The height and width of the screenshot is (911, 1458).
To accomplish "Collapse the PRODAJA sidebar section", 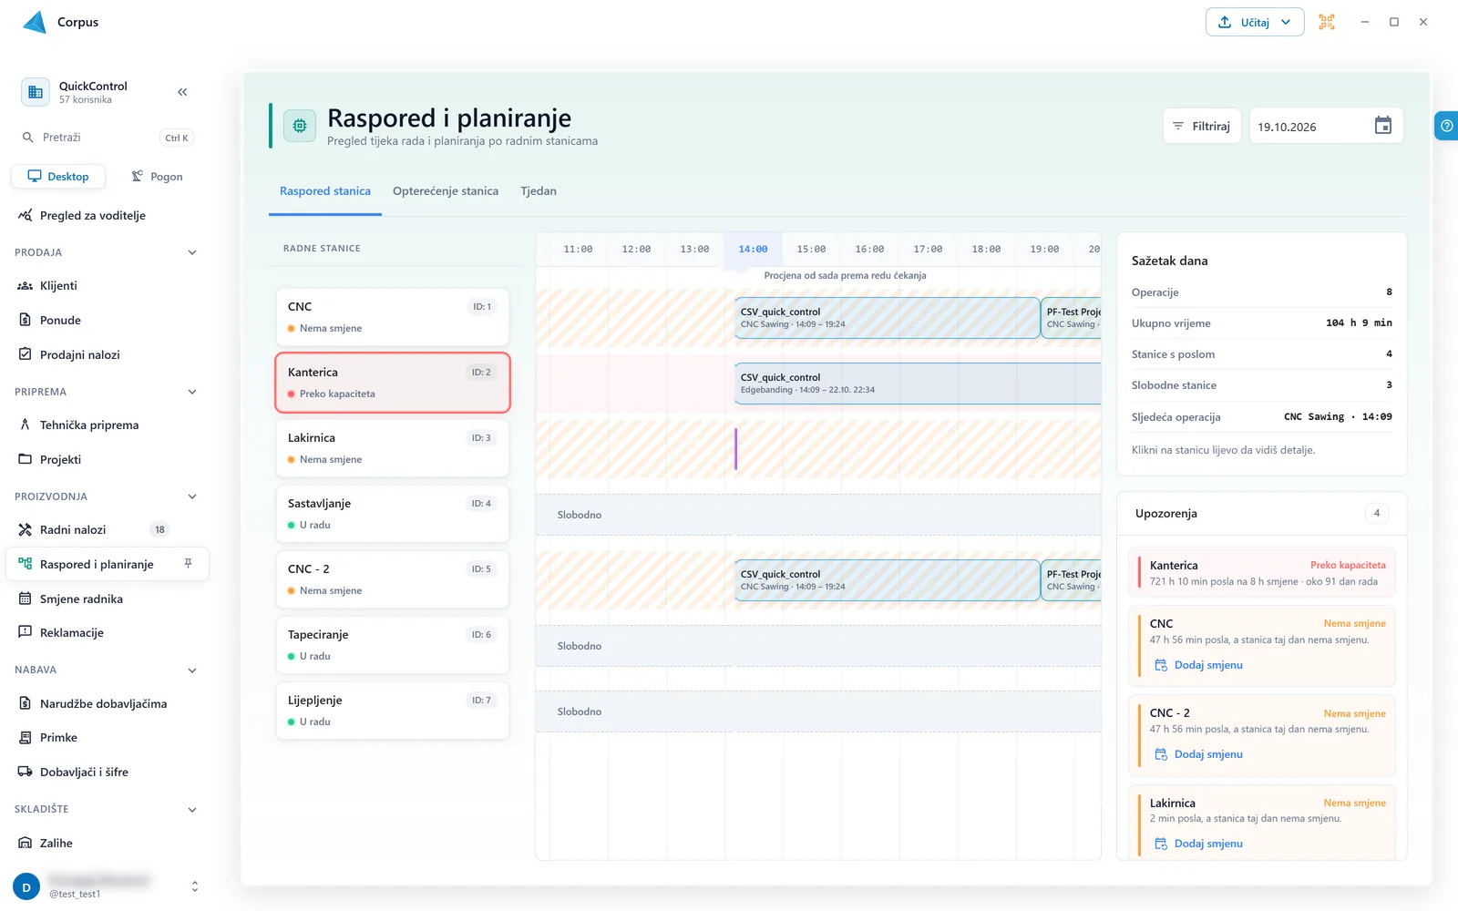I will 192,252.
